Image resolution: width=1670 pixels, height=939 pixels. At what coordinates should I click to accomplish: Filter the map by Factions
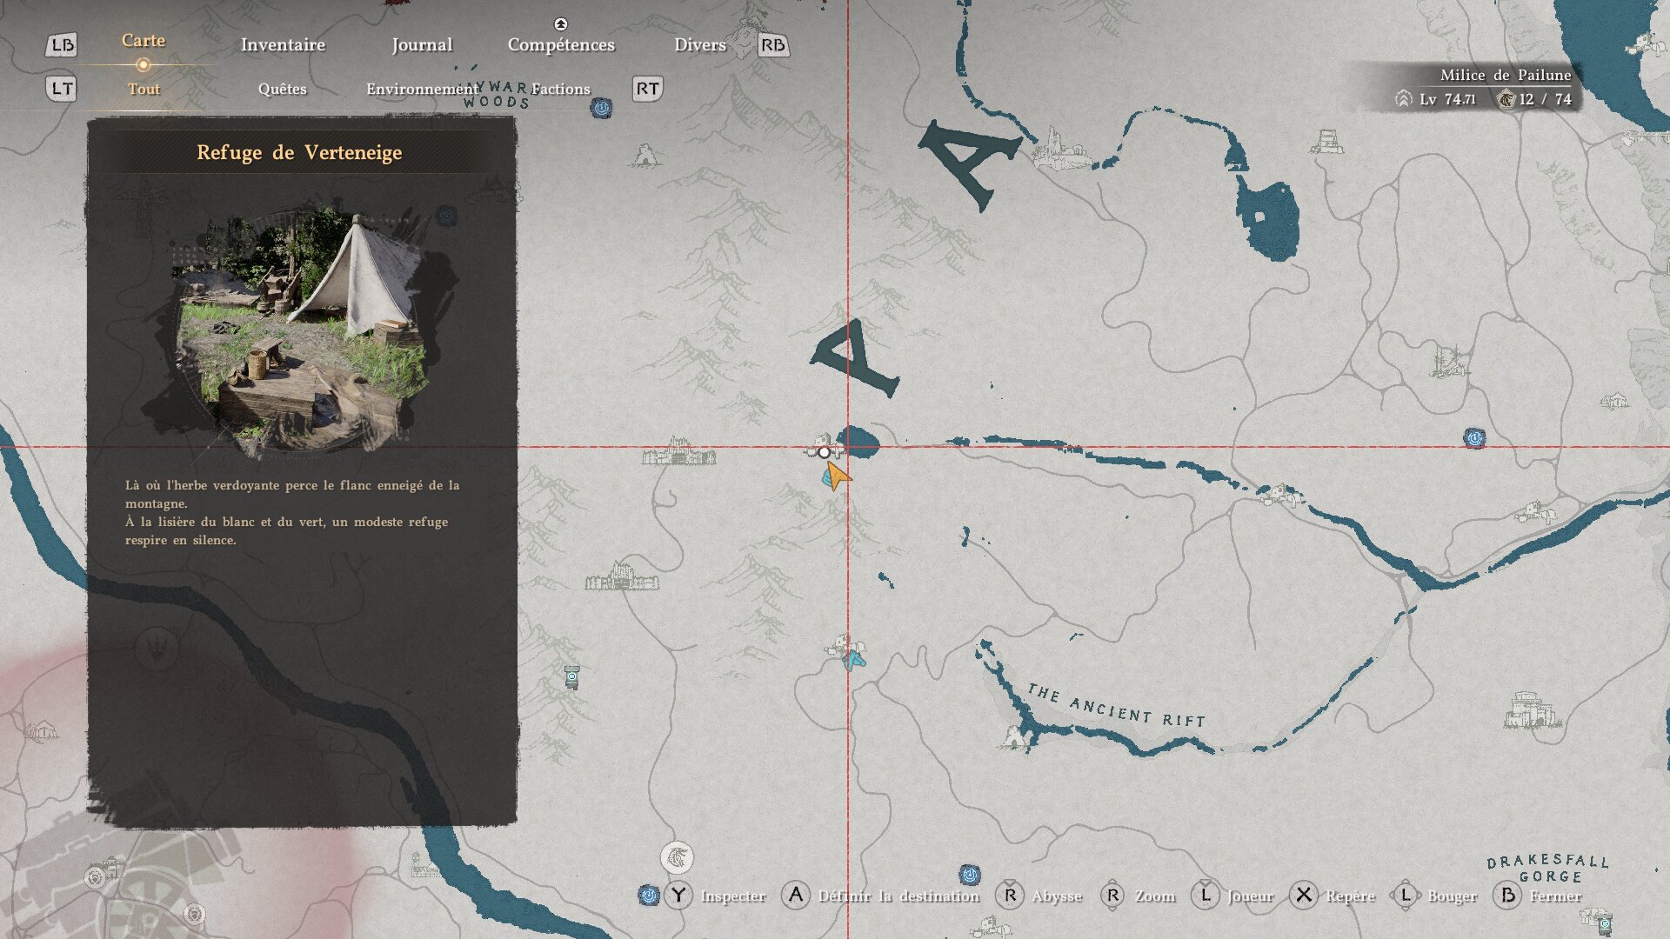tap(560, 89)
